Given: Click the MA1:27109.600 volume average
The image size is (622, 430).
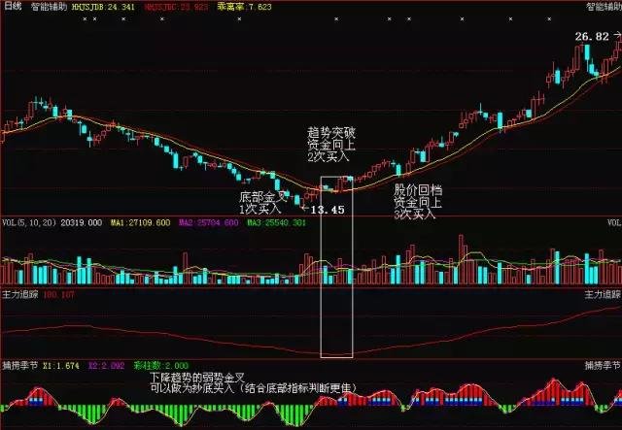Looking at the screenshot, I should pyautogui.click(x=140, y=222).
